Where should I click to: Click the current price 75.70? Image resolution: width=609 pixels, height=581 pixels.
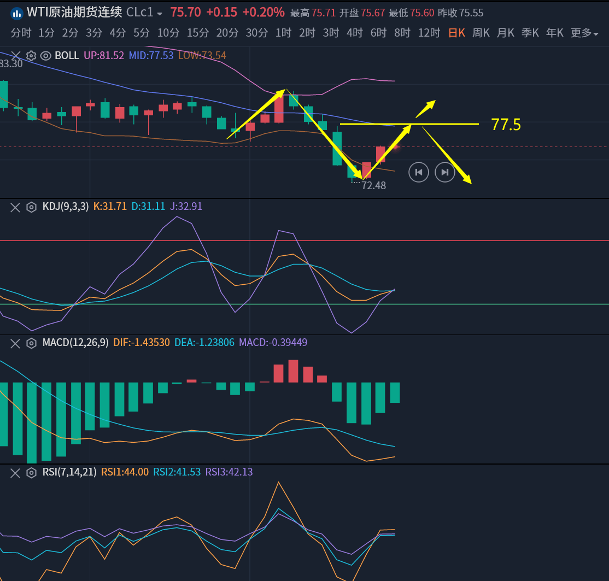[186, 13]
